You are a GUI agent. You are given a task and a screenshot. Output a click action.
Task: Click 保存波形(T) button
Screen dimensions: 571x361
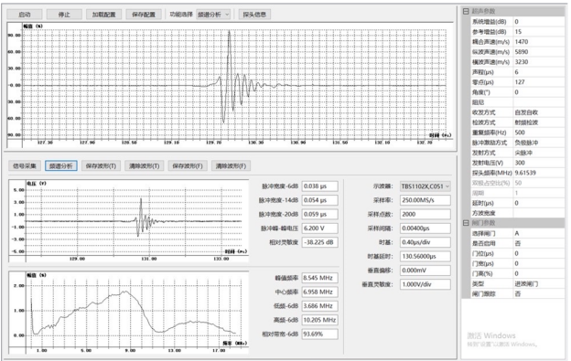pyautogui.click(x=101, y=166)
